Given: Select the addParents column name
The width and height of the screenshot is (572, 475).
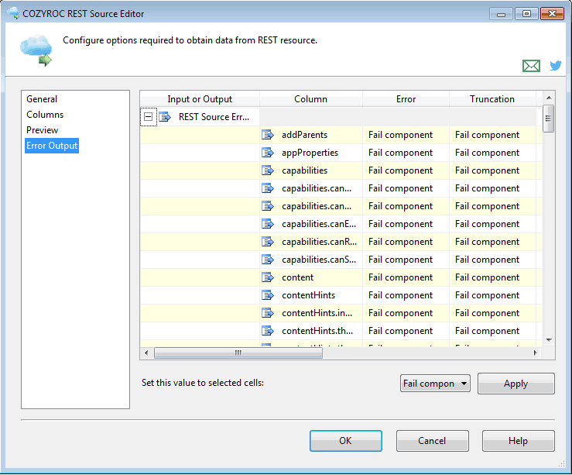Looking at the screenshot, I should click(305, 135).
